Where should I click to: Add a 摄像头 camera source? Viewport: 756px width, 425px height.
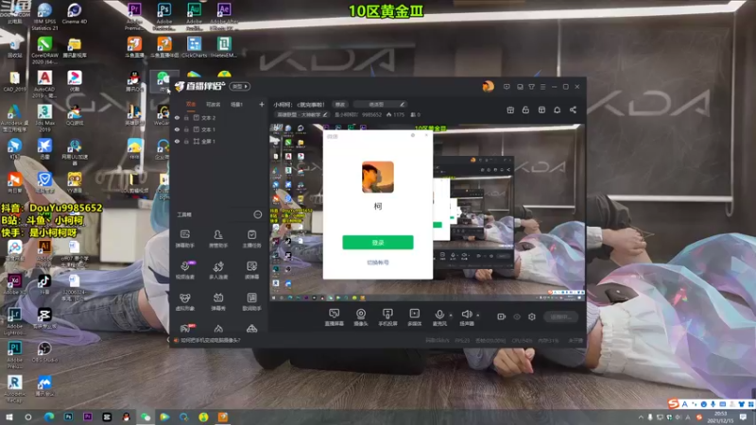click(361, 317)
